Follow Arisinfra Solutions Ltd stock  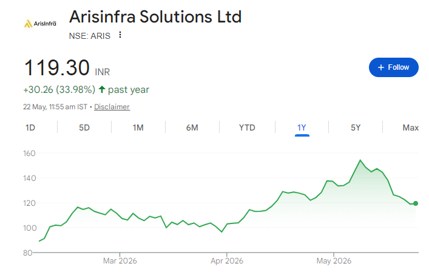tap(393, 67)
